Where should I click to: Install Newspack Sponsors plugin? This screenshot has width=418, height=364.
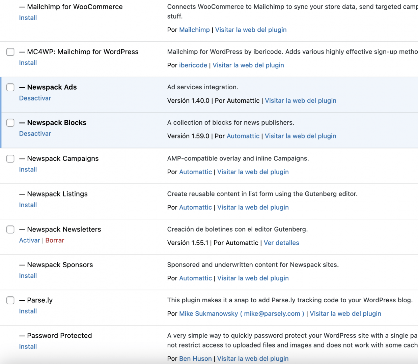pos(28,276)
